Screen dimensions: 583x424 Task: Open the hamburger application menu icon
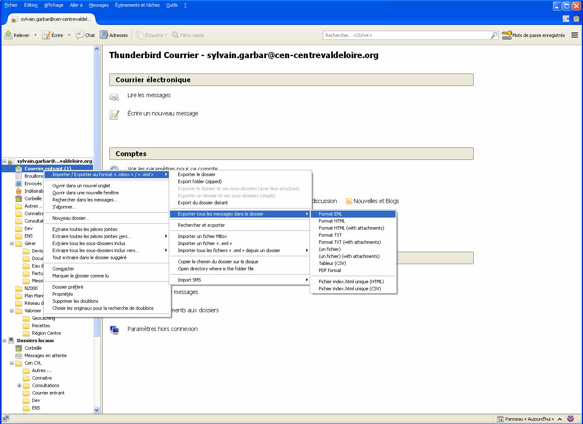575,35
